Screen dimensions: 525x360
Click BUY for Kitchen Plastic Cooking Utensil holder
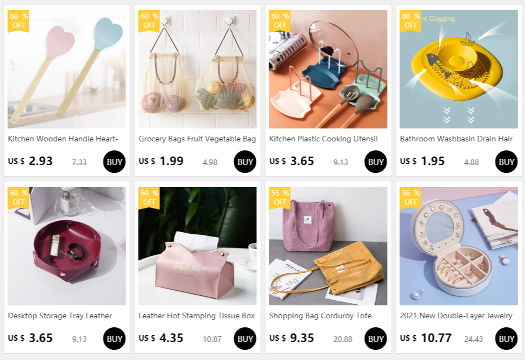pos(375,162)
